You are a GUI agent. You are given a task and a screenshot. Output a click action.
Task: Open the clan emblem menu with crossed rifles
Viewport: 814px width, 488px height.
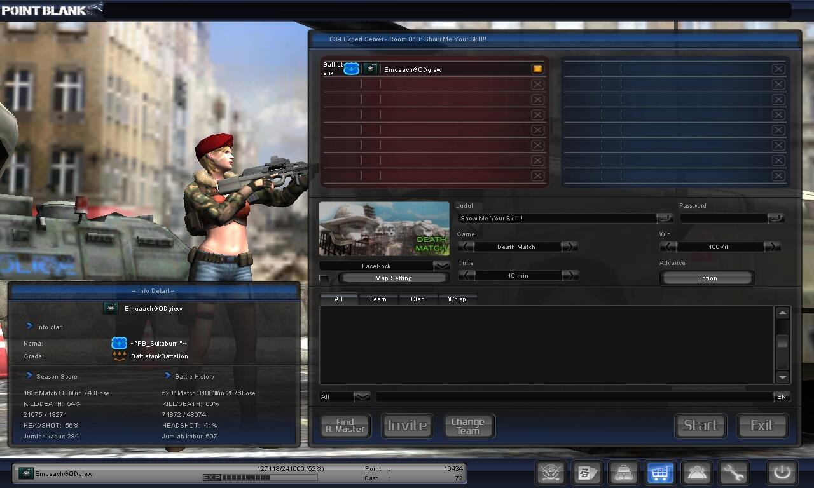point(551,473)
